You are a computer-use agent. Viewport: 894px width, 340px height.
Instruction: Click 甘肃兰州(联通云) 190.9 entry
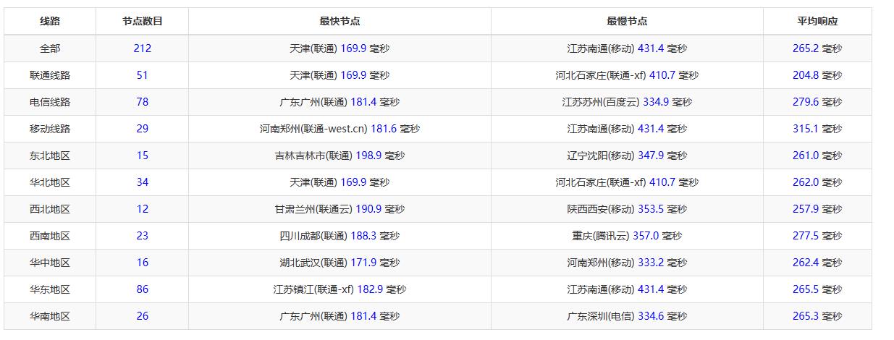click(340, 209)
